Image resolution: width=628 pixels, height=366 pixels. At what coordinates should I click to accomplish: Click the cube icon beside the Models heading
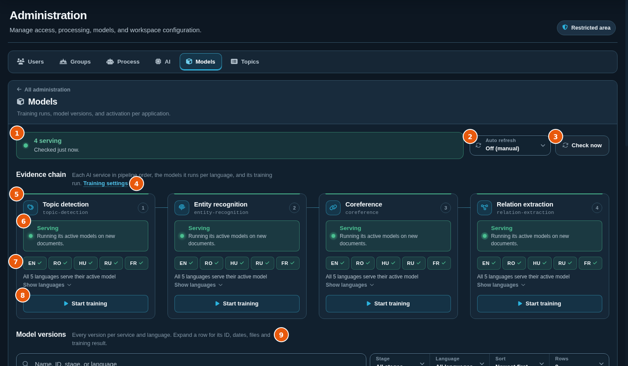20,102
